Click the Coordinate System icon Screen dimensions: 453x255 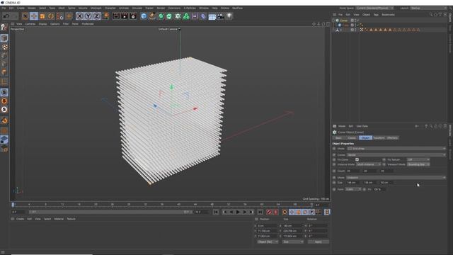pos(105,16)
